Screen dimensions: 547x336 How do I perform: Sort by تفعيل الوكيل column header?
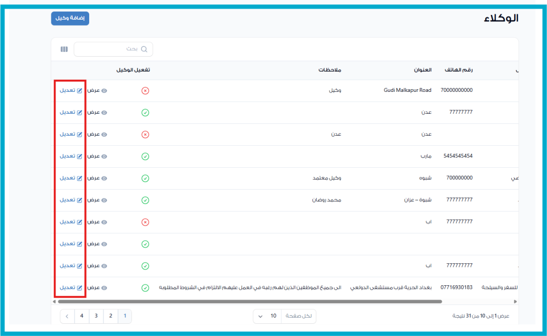[x=132, y=70]
